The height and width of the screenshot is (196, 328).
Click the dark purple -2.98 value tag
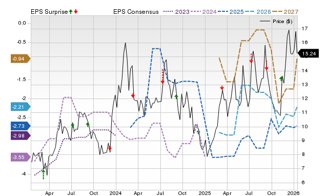click(20, 135)
